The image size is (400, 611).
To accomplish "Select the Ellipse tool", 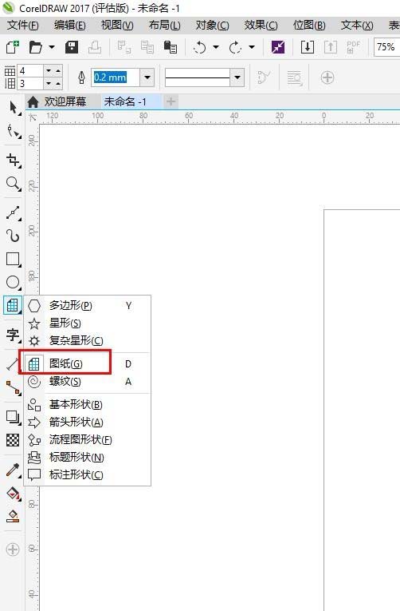I will point(14,282).
